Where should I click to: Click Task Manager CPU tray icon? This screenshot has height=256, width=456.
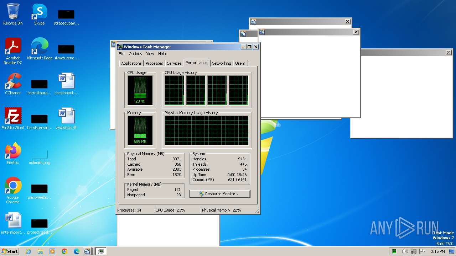[394, 251]
